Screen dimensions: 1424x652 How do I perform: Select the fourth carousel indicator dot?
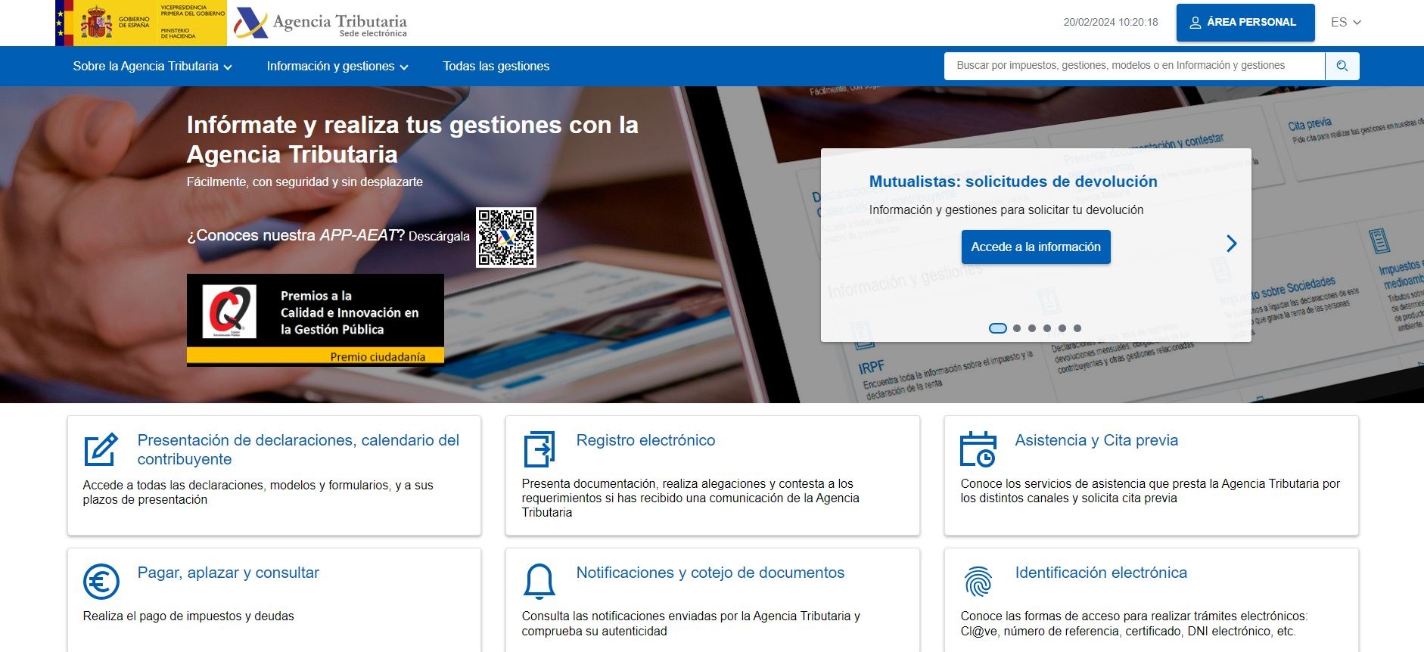1047,328
